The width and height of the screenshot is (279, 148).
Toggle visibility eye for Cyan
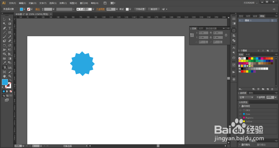[240, 114]
